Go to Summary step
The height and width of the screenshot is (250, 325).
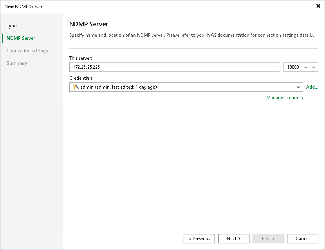[x=17, y=63]
